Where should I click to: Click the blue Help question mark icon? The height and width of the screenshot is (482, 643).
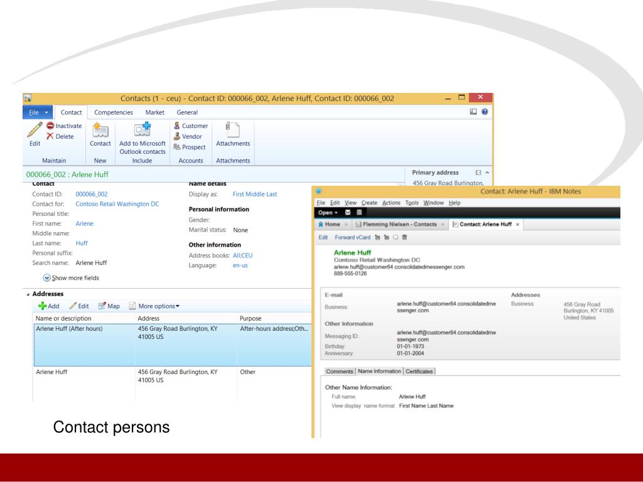485,112
